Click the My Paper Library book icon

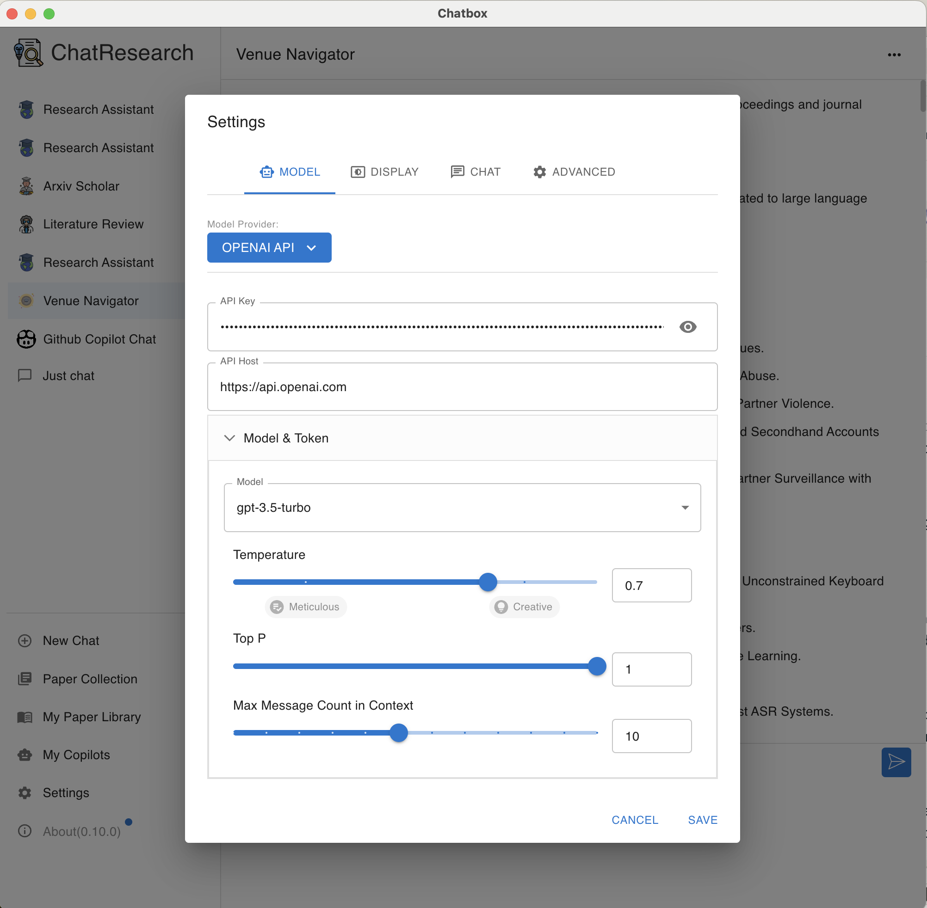(x=25, y=717)
